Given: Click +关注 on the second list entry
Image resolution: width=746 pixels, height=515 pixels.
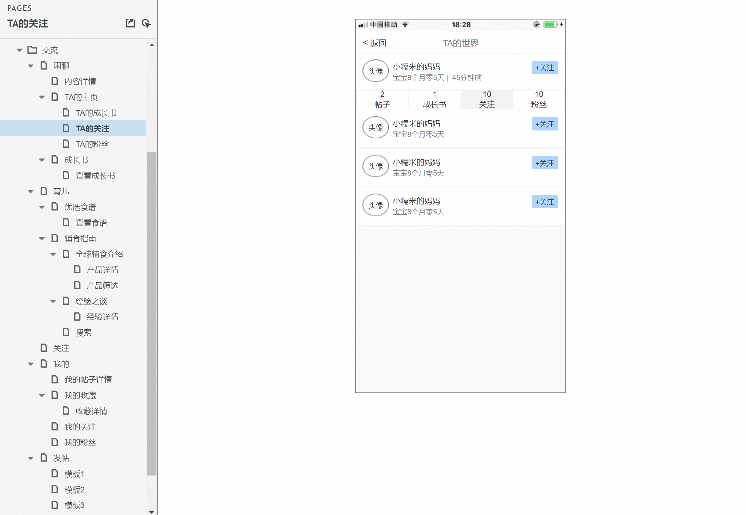Looking at the screenshot, I should click(544, 163).
